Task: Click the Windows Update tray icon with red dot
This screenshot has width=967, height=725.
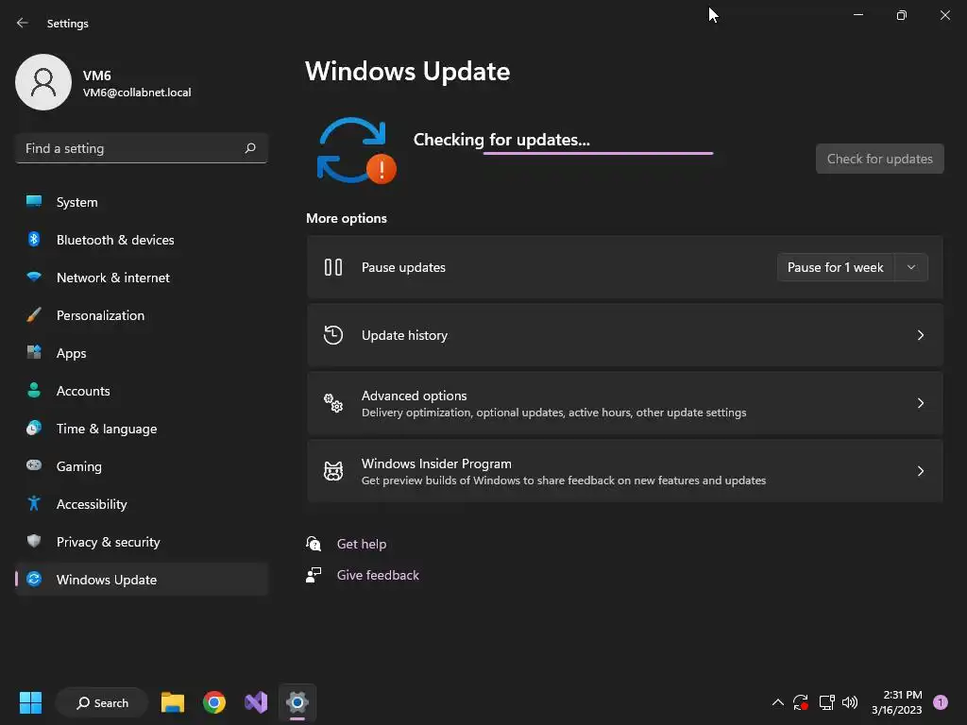Action: (x=801, y=702)
